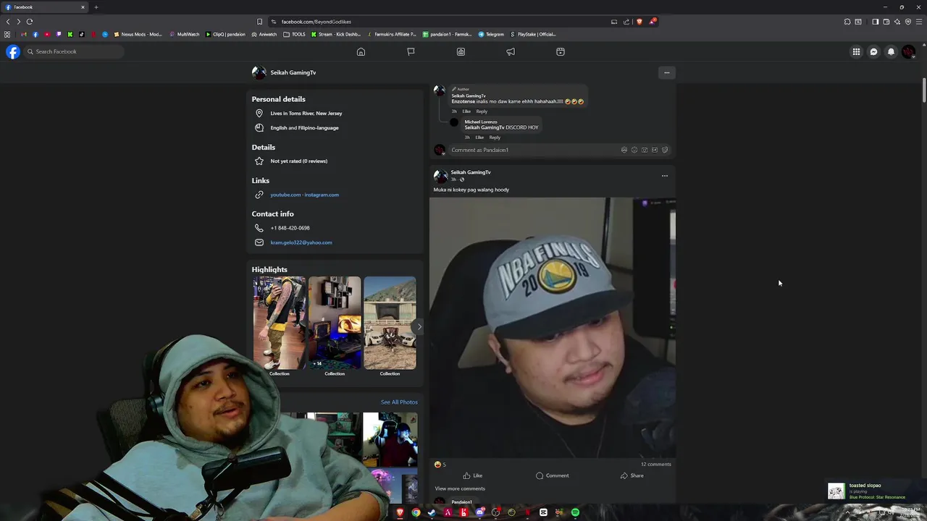Image resolution: width=927 pixels, height=521 pixels.
Task: Open Discord from the taskbar
Action: coord(479,512)
